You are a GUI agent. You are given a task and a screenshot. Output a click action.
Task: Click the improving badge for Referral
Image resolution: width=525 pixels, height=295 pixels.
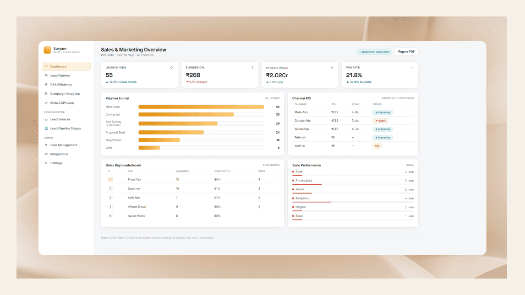[x=383, y=137]
